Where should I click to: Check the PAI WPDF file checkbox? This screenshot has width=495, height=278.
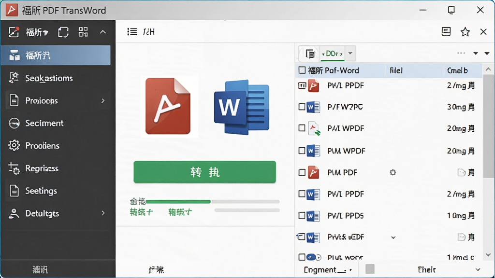tap(302, 128)
